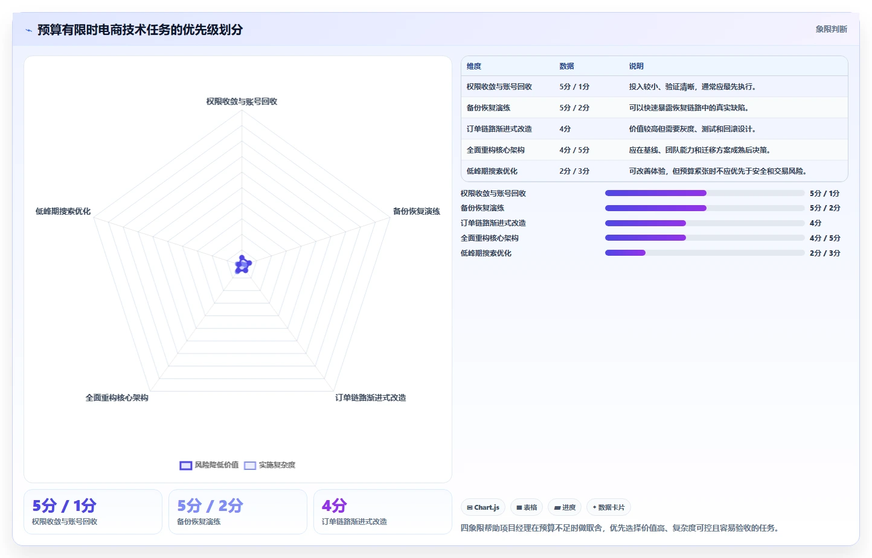The width and height of the screenshot is (872, 558).
Task: Toggle the 风险降低价值 legend item
Action: click(x=209, y=465)
